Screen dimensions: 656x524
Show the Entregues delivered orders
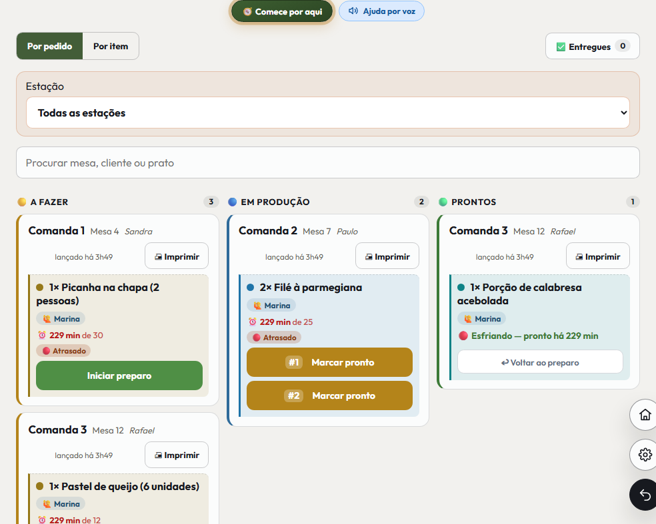point(593,46)
